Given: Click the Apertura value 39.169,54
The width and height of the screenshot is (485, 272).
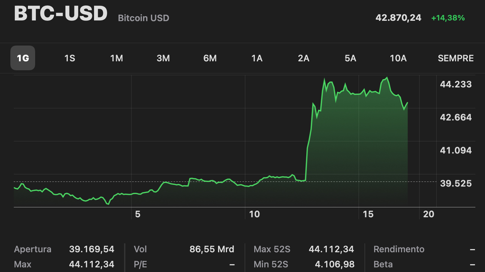Looking at the screenshot, I should 91,249.
